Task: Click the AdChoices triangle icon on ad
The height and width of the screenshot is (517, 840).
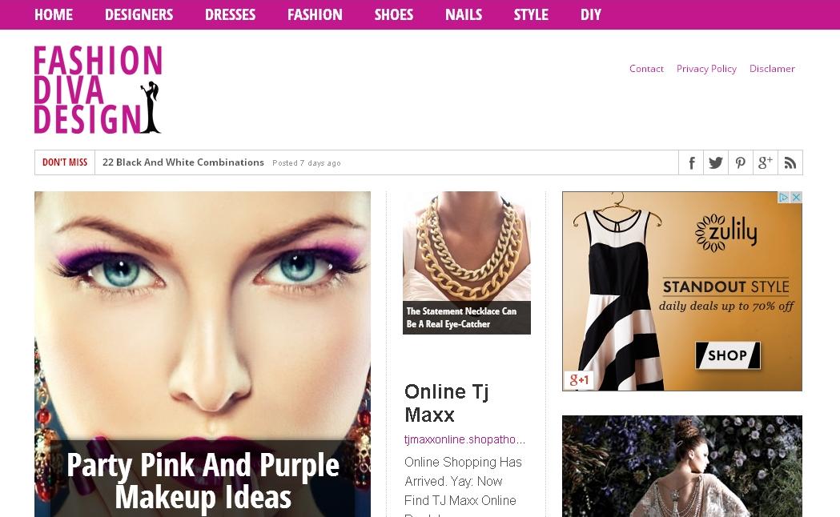Action: 785,198
